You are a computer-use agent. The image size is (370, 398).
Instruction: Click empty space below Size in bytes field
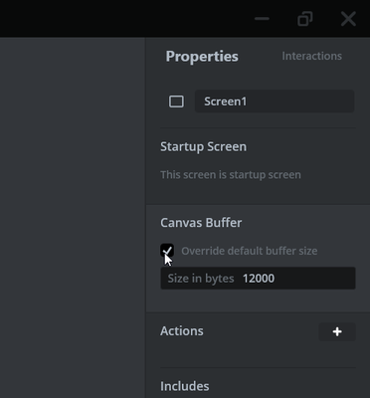[258, 300]
